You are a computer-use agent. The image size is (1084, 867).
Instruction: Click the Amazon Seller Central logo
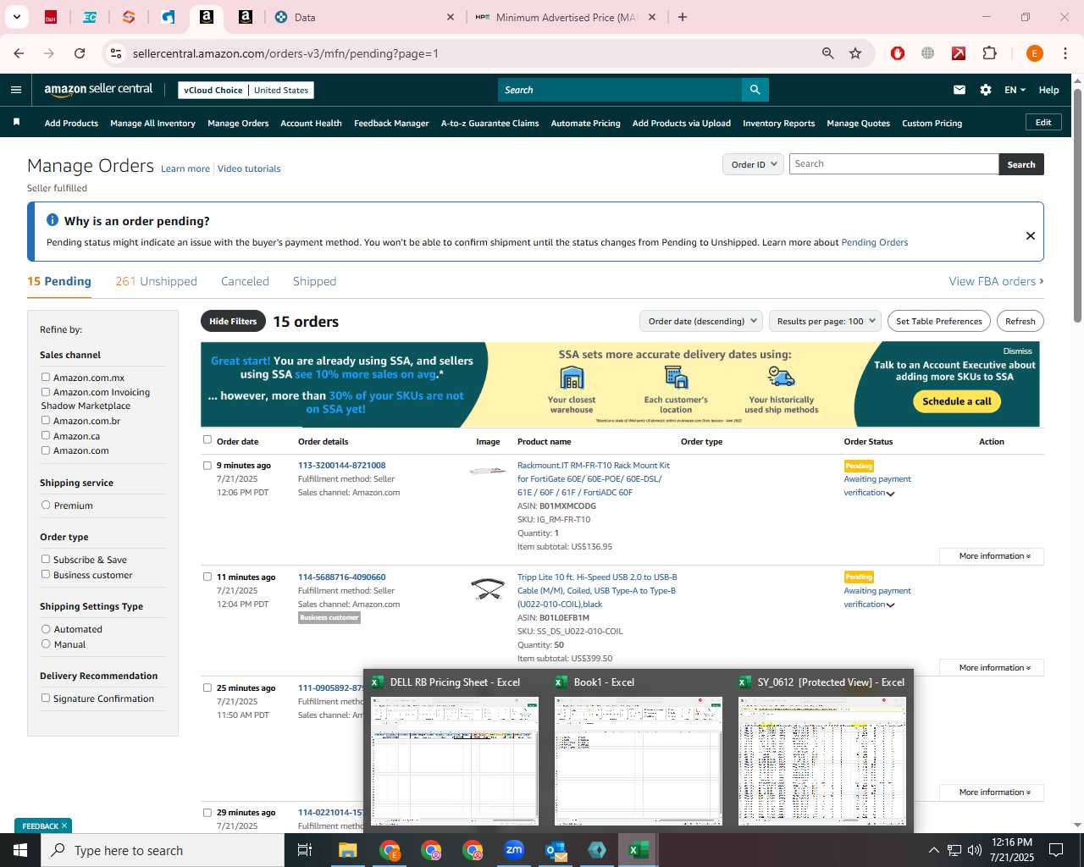pos(98,90)
